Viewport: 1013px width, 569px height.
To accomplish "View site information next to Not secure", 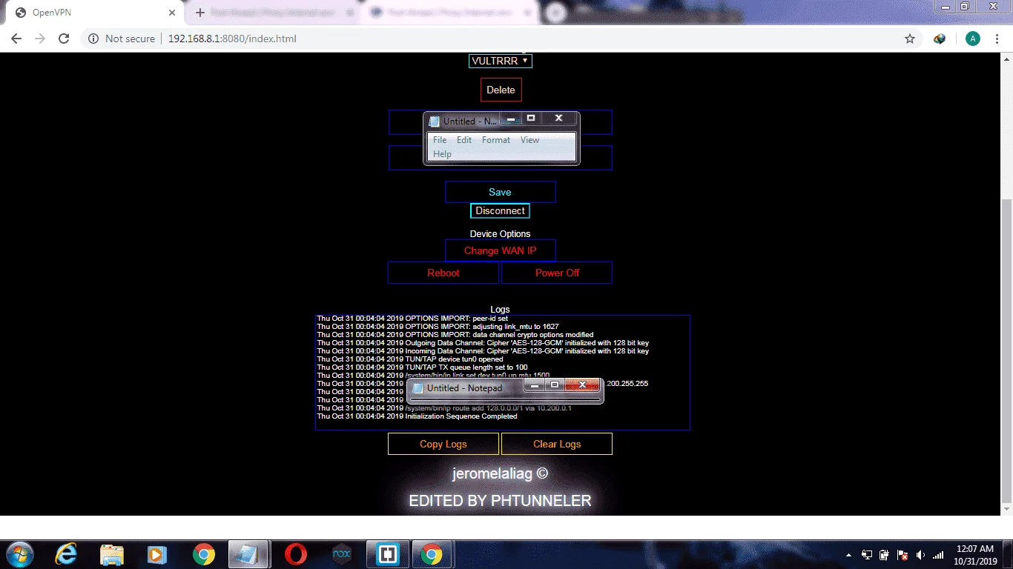I will point(93,39).
